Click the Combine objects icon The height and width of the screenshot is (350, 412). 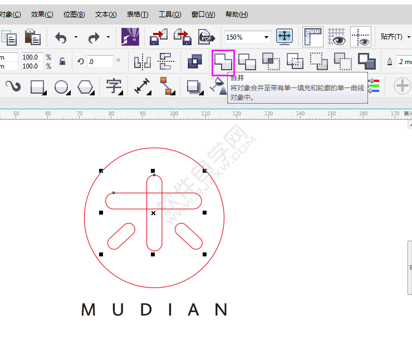195,61
